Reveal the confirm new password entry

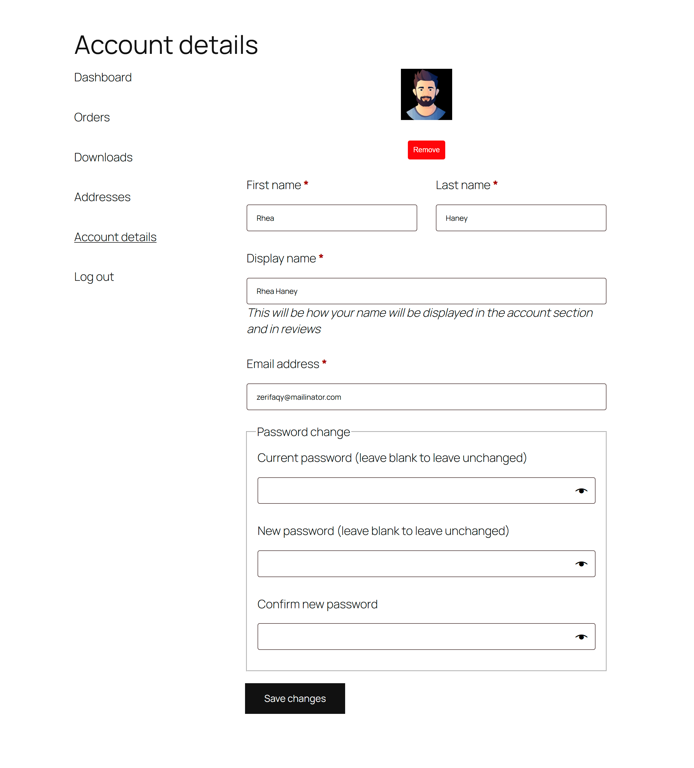click(581, 637)
